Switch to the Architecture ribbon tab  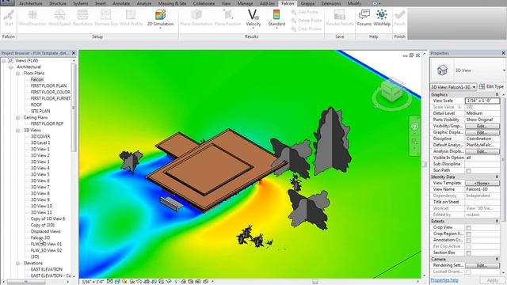point(31,3)
